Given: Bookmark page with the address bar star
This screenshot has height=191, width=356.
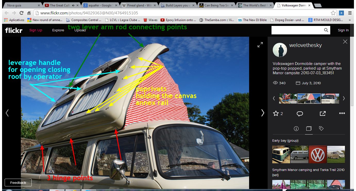Looking at the screenshot, I should pos(333,13).
